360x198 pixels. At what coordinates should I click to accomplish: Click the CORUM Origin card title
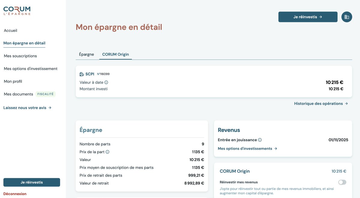235,171
